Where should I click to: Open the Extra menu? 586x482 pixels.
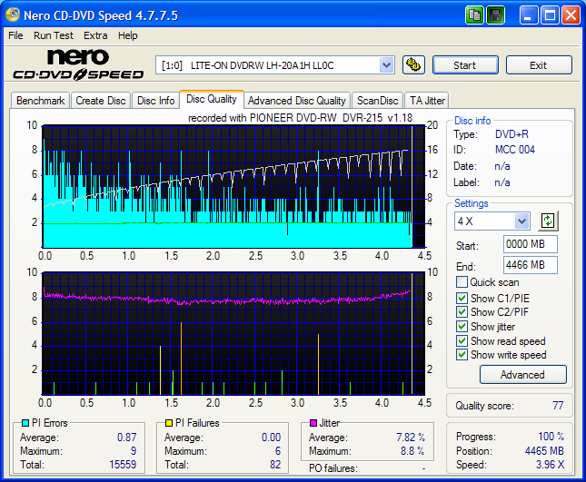(x=95, y=35)
